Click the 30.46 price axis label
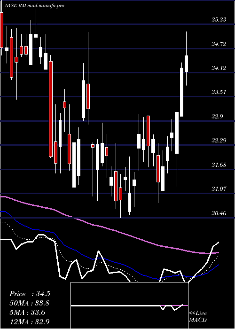The width and height of the screenshot is (235, 329). point(219,213)
